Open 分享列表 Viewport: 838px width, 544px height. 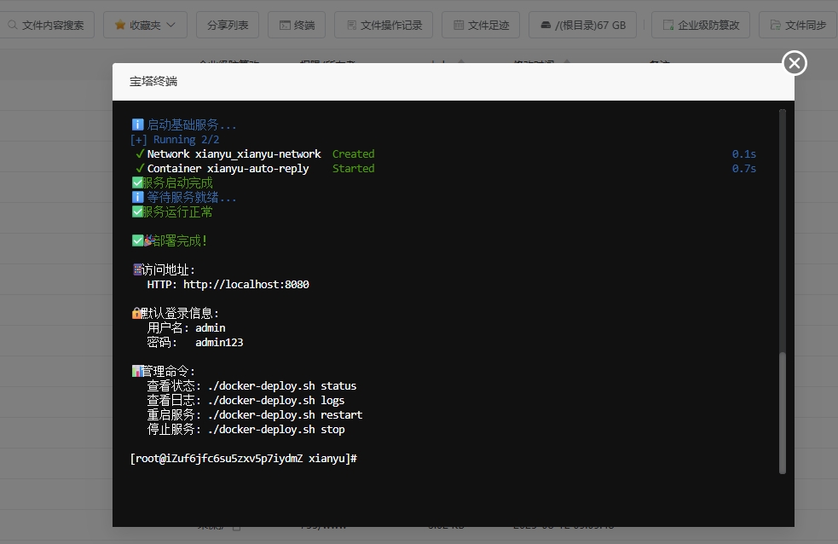tap(228, 25)
